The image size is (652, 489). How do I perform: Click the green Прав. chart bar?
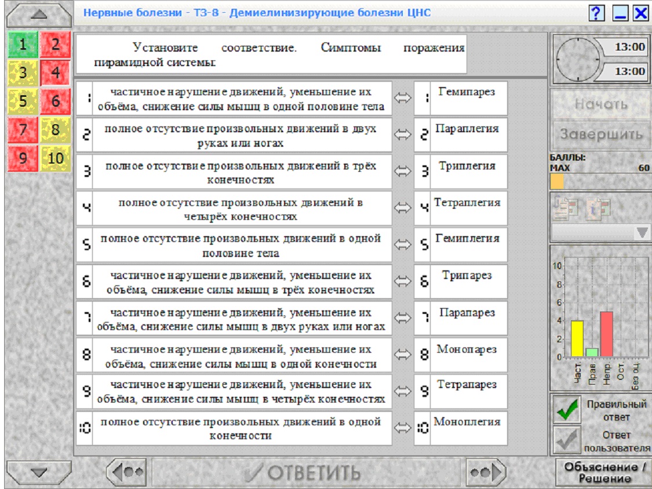pos(592,353)
